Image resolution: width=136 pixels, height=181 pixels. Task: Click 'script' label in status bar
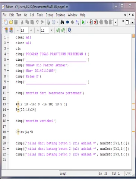point(63,173)
